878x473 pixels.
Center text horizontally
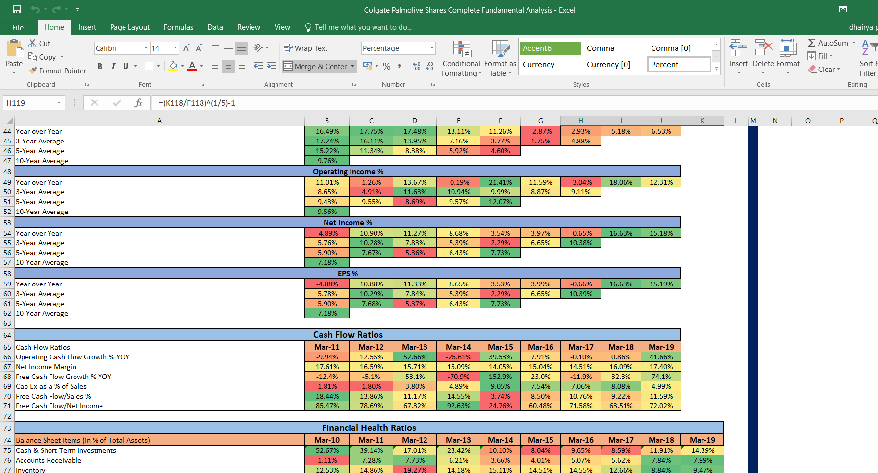pyautogui.click(x=228, y=66)
